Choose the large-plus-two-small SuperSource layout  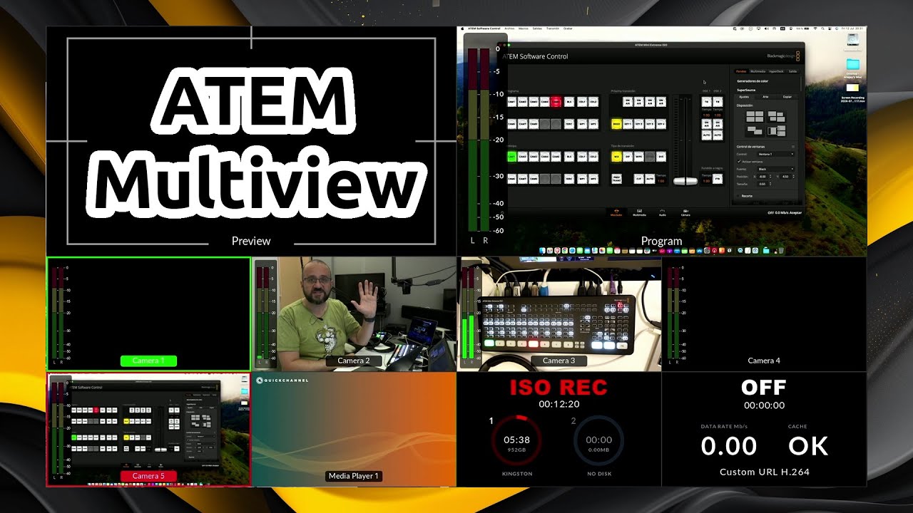click(776, 131)
